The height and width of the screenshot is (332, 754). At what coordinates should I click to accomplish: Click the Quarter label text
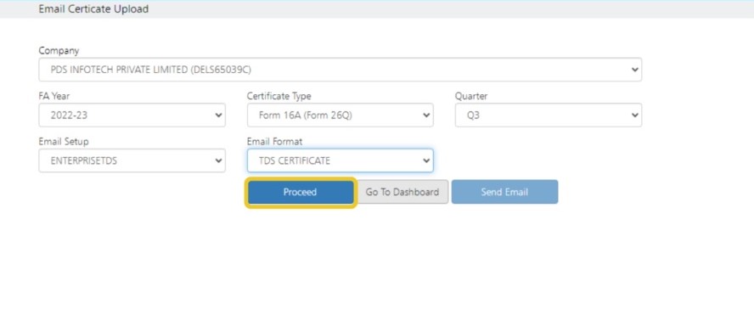471,96
